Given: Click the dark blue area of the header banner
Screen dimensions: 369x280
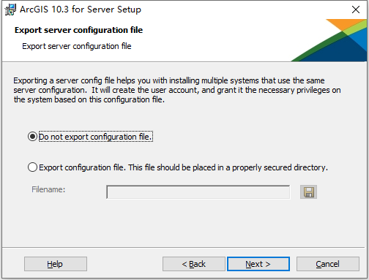Looking at the screenshot, I should [342, 53].
